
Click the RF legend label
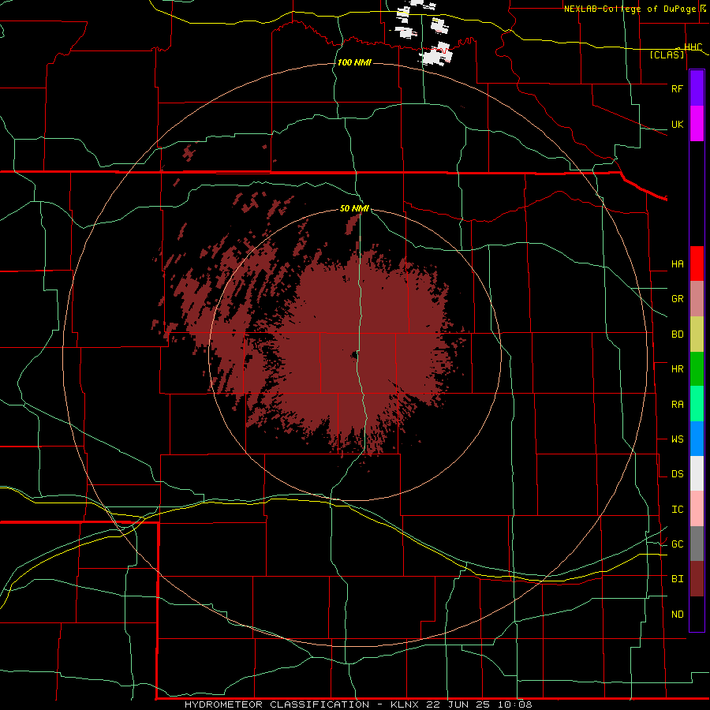pyautogui.click(x=677, y=88)
